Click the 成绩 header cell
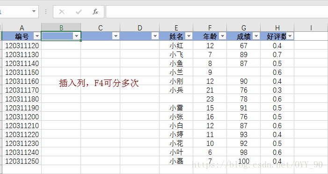The height and width of the screenshot is (174, 328). tap(243, 36)
